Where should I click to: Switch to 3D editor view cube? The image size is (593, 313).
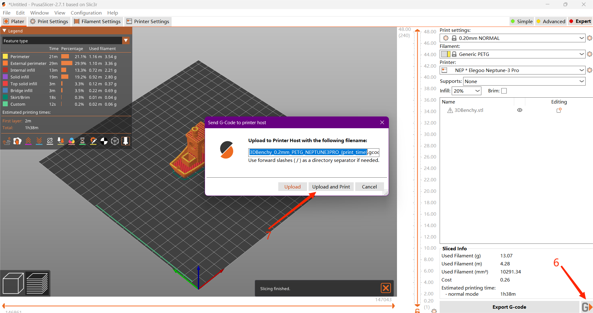(13, 283)
